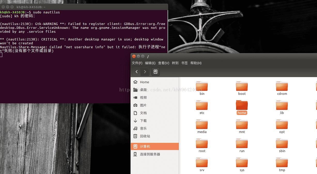Click the "/" title of file manager

[x=148, y=56]
